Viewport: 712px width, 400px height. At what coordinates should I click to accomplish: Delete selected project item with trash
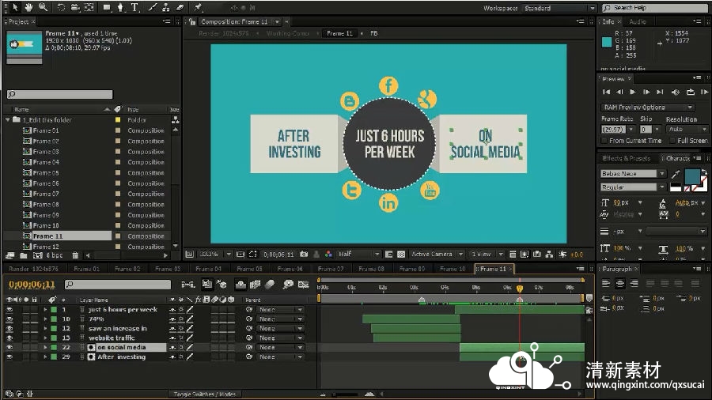click(x=75, y=255)
